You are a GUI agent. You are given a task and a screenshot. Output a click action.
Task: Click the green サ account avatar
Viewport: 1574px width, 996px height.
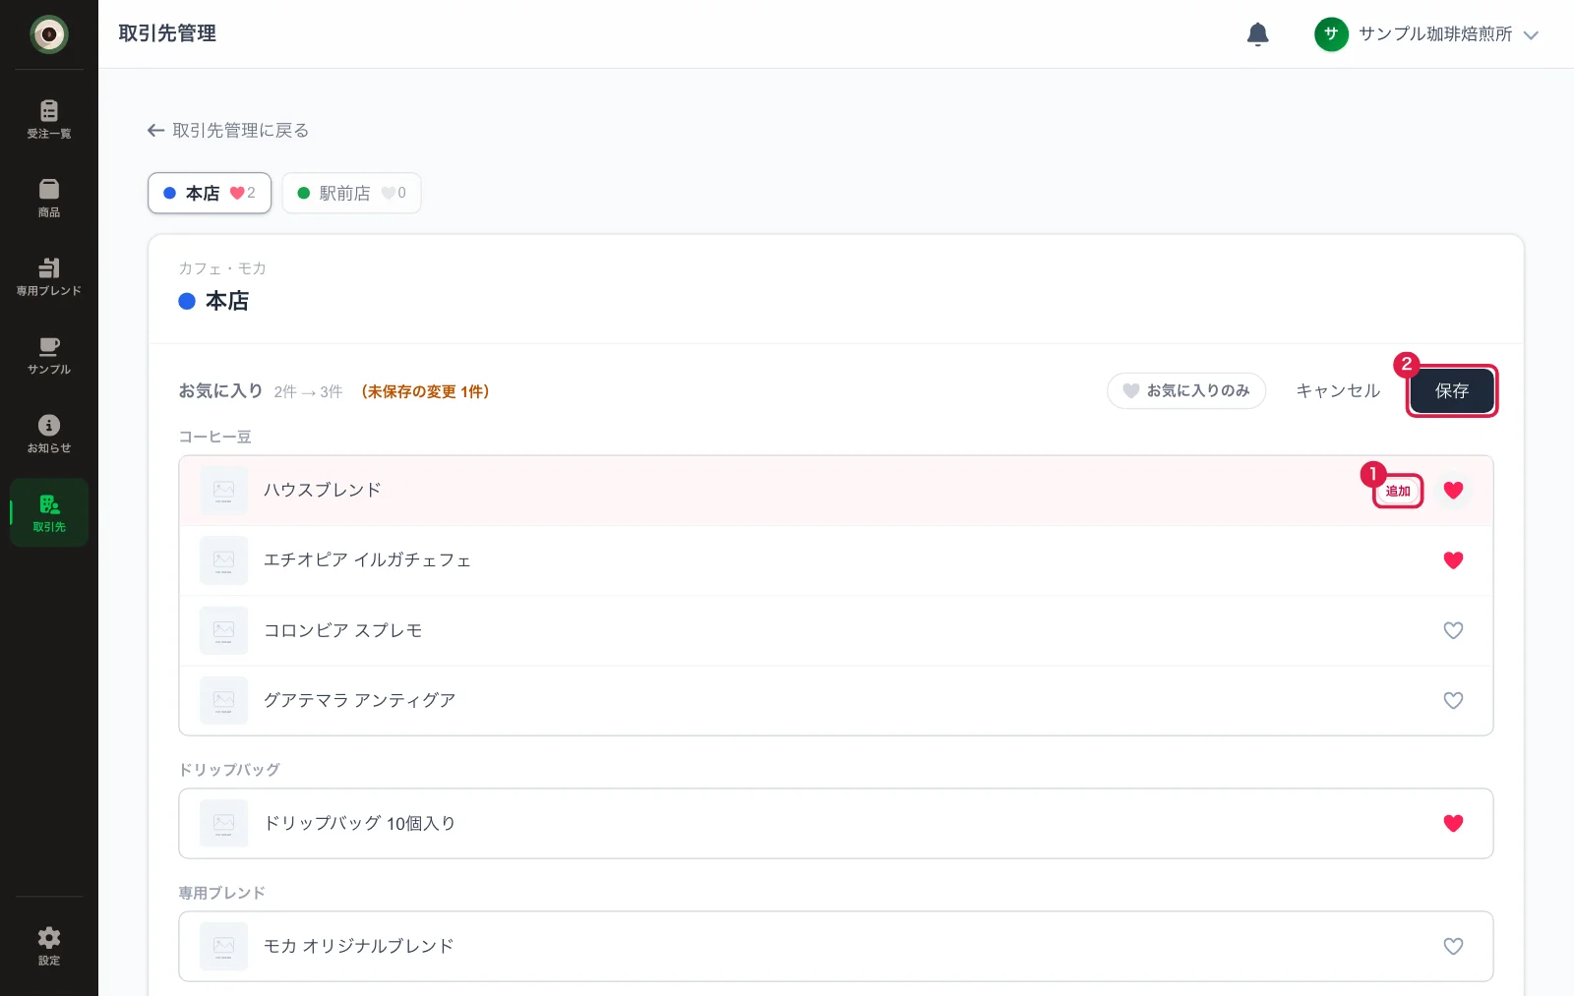1331,34
